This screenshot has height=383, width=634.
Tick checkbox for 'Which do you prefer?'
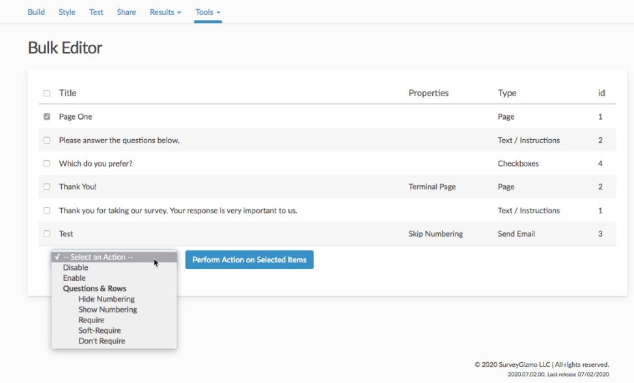point(47,164)
